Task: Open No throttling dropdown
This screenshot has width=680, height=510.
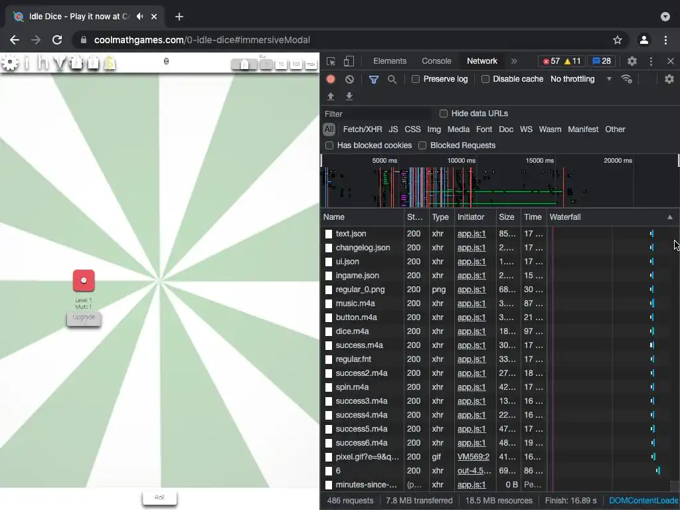Action: (580, 79)
